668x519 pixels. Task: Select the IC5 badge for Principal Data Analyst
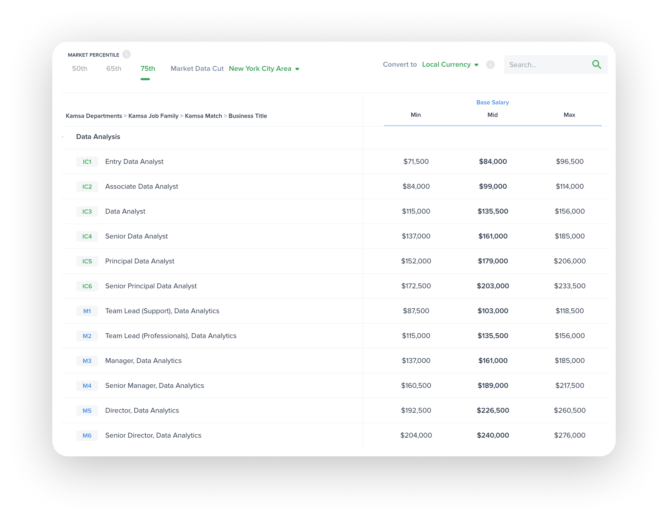click(x=87, y=261)
